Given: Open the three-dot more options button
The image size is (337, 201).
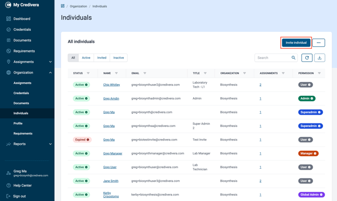Looking at the screenshot, I should click(318, 43).
